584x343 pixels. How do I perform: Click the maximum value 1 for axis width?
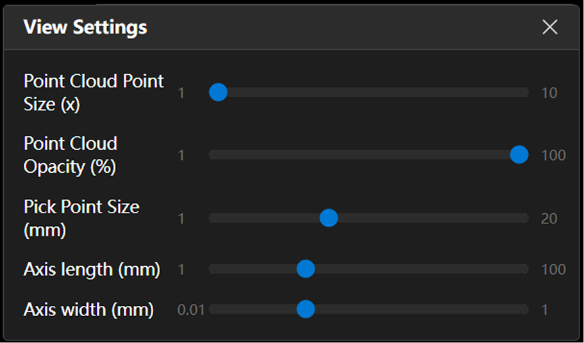click(545, 310)
